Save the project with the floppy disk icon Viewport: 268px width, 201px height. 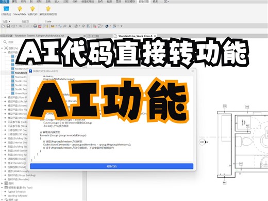tap(8, 26)
